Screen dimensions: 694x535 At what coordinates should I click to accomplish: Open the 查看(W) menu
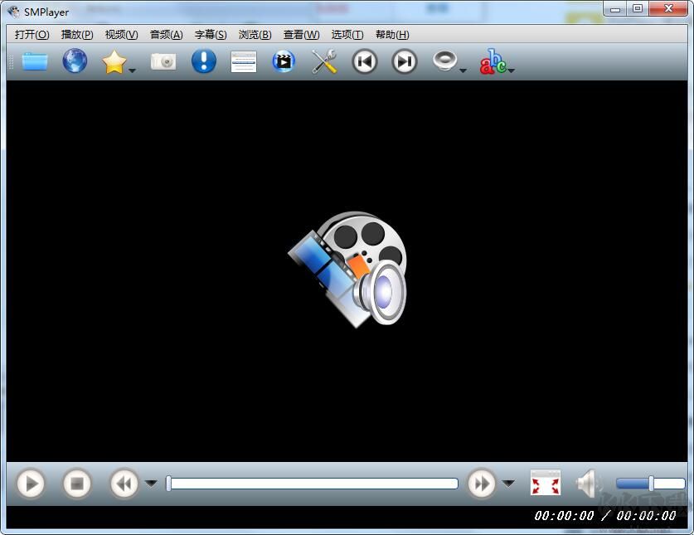point(302,35)
